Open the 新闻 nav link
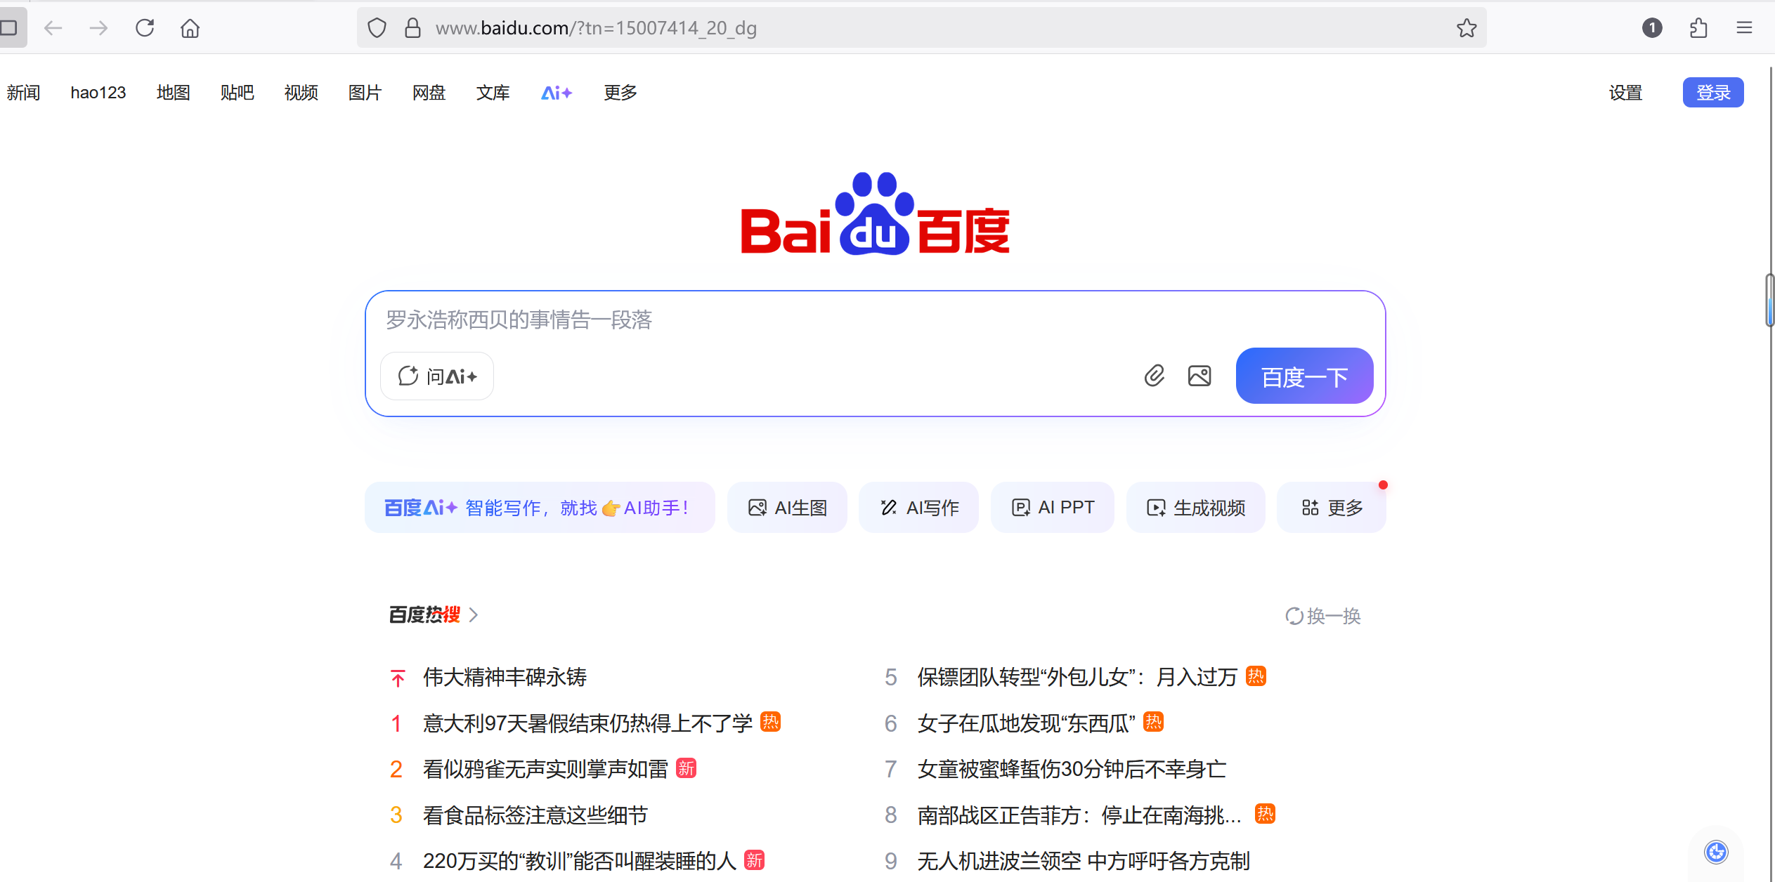 click(23, 93)
